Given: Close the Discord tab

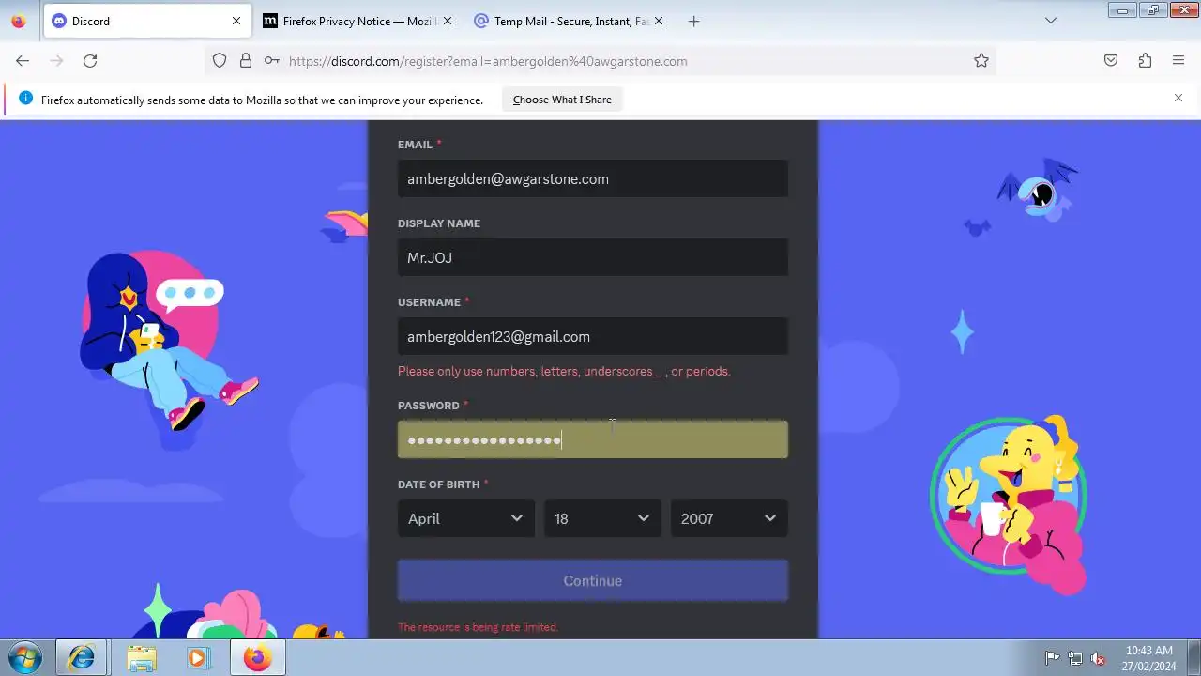Looking at the screenshot, I should pyautogui.click(x=236, y=21).
